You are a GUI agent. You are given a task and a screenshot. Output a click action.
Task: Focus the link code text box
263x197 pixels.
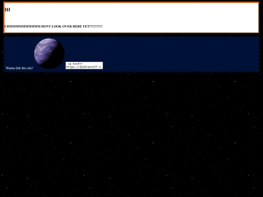(84, 65)
